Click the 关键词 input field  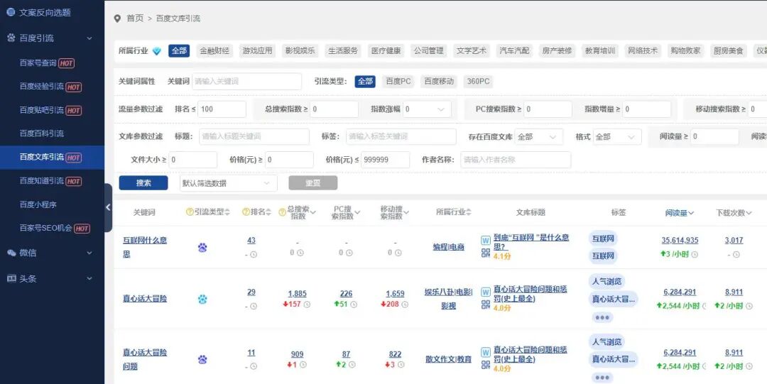coord(246,82)
